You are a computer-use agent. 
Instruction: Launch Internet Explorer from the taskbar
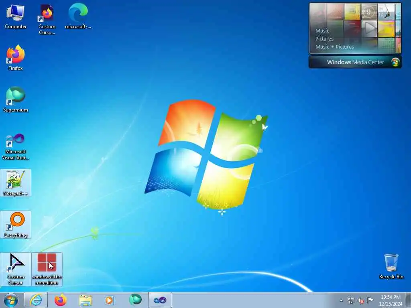[x=36, y=300]
